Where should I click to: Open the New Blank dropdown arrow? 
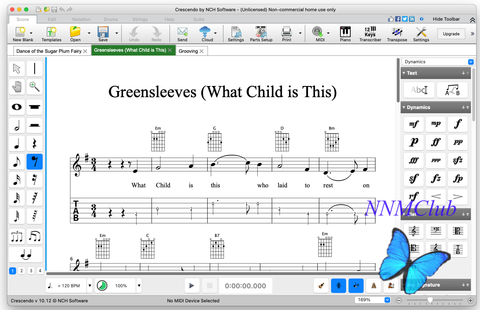point(31,33)
